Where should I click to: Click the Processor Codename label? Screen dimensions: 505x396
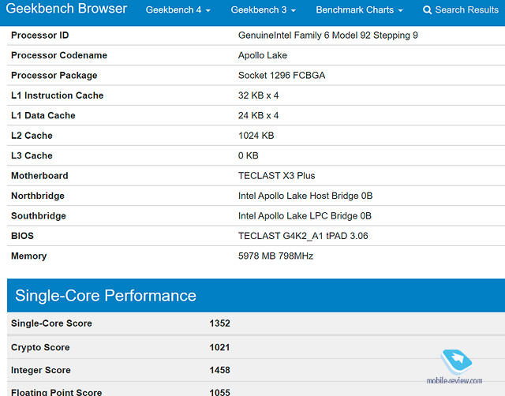59,55
